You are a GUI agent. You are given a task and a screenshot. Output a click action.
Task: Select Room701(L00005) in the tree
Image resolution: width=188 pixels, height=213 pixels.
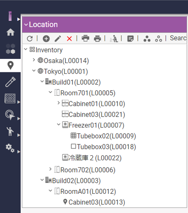click(x=88, y=93)
